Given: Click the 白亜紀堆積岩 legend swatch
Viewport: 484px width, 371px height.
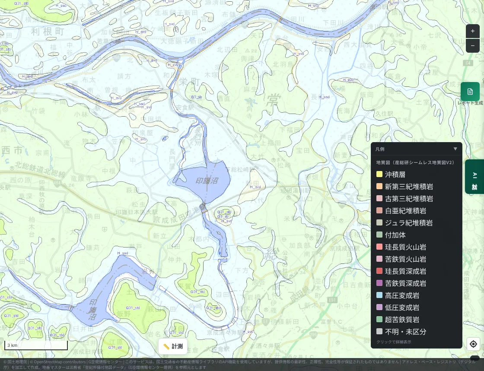Looking at the screenshot, I should [379, 211].
